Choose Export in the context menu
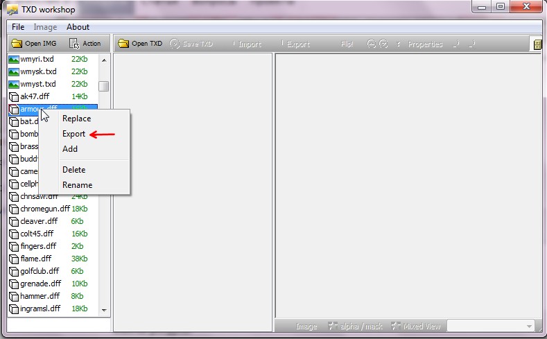Viewport: 547px width, 339px height. [73, 134]
